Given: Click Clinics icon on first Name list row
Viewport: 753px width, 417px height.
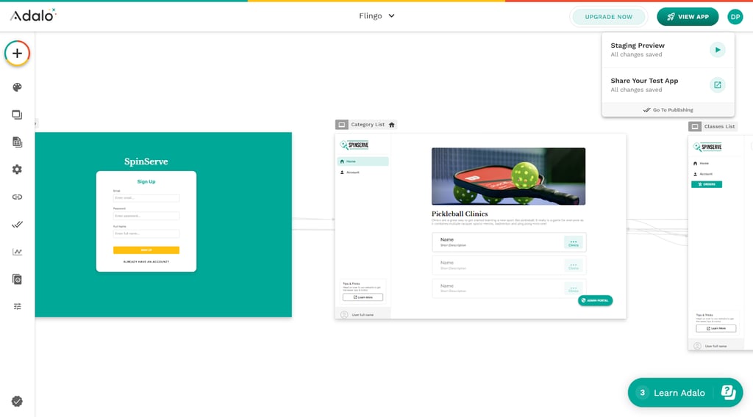Looking at the screenshot, I should (x=574, y=242).
